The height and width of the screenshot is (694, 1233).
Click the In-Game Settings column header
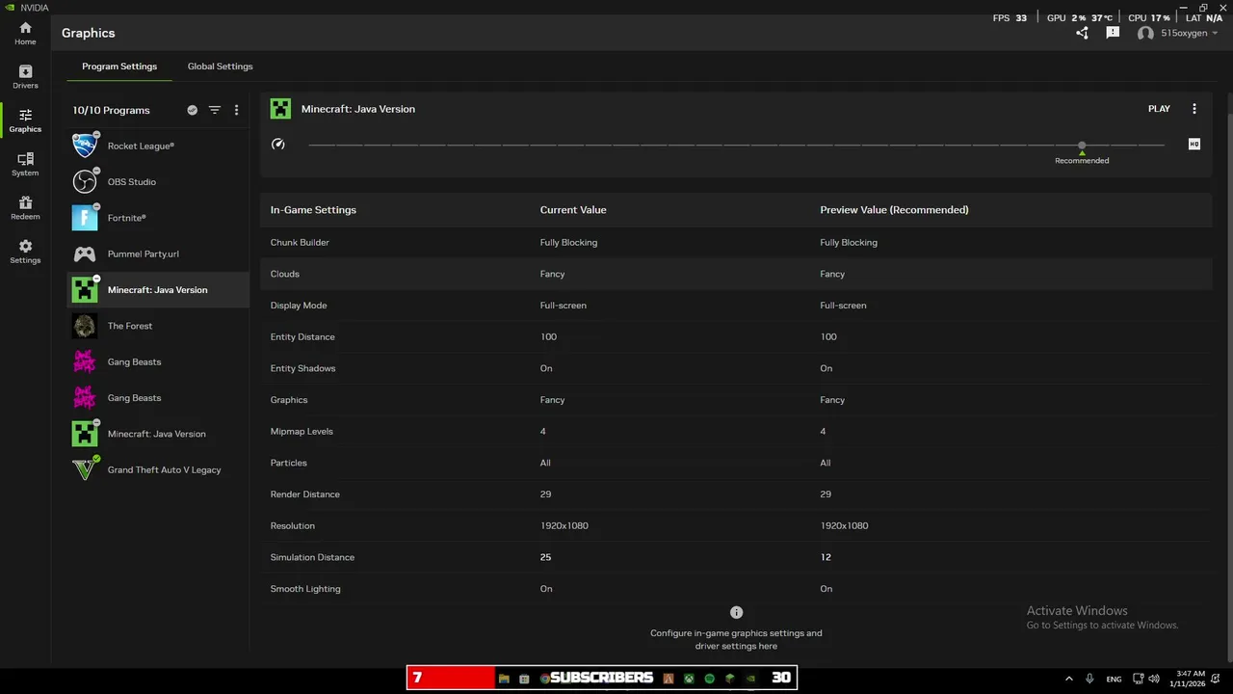(313, 210)
